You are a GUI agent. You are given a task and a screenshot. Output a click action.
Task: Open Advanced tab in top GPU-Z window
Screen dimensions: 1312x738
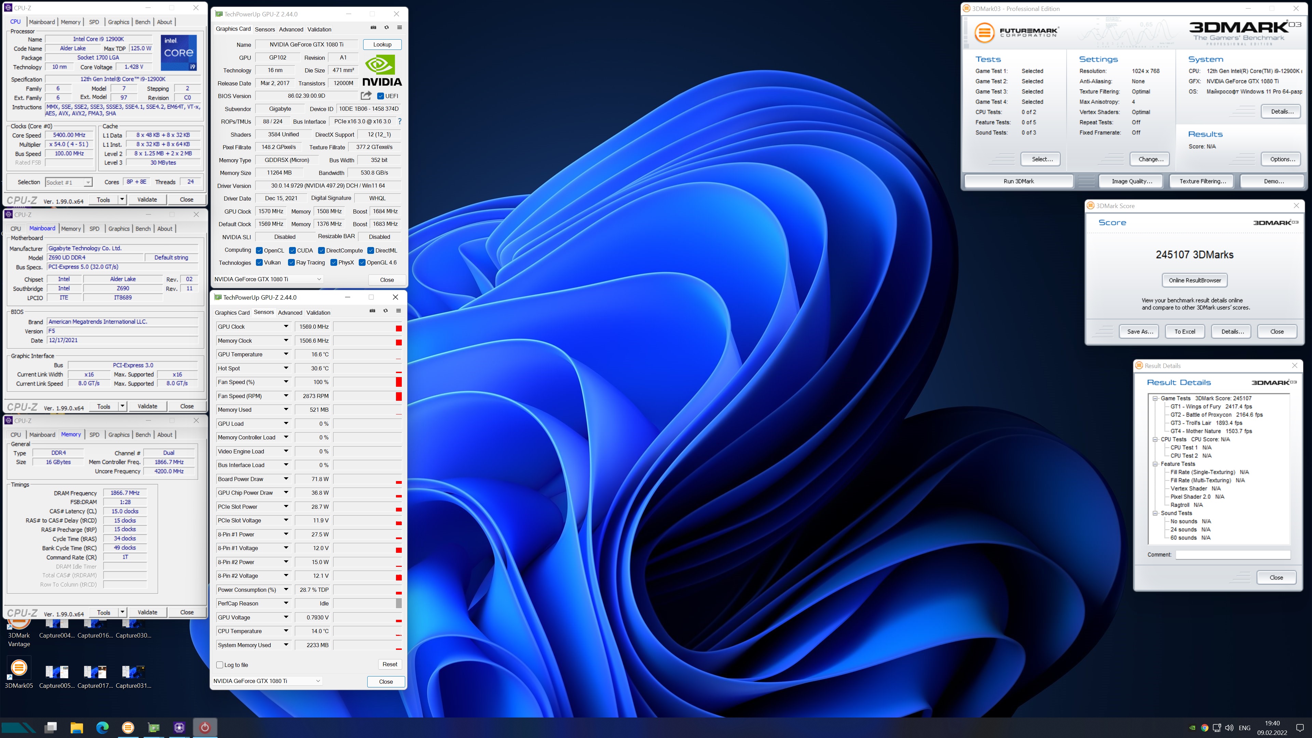(291, 29)
